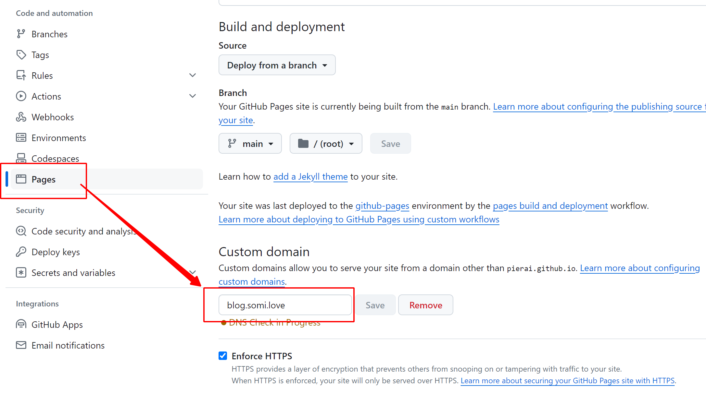Image resolution: width=706 pixels, height=393 pixels.
Task: Expand the Rules section chevron
Action: (193, 75)
